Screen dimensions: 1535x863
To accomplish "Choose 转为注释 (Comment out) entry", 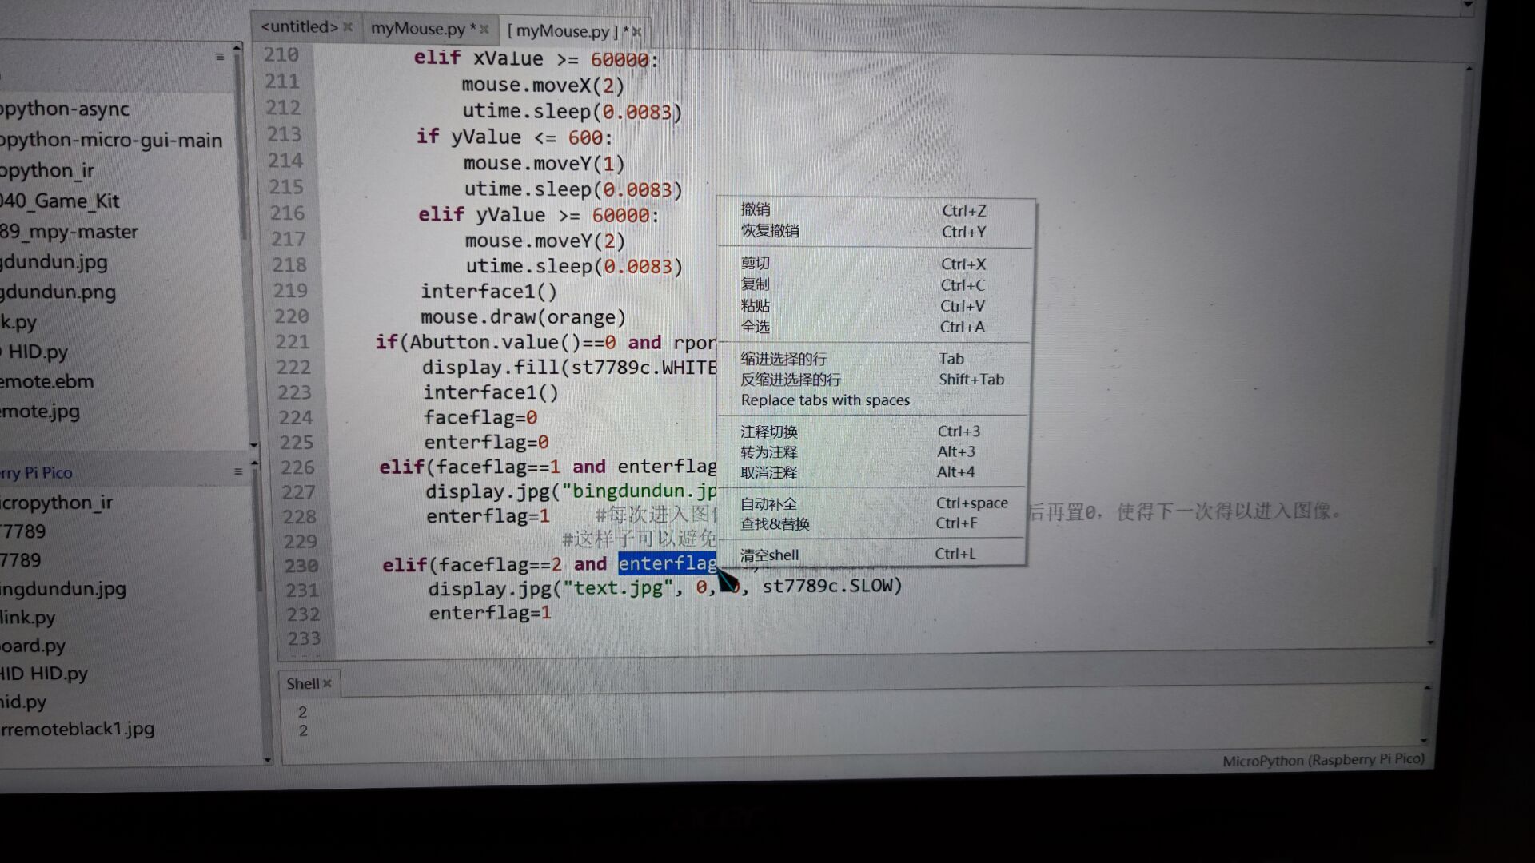I will [x=872, y=452].
